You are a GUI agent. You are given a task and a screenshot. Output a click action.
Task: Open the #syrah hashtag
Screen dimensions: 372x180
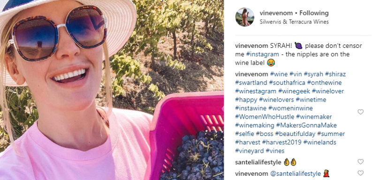pos(313,74)
